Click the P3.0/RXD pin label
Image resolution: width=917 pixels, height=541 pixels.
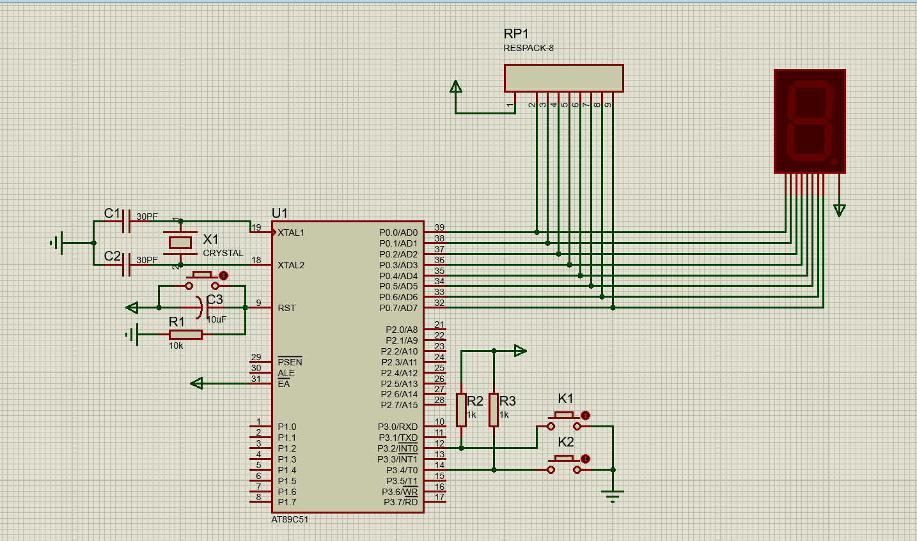pos(398,427)
